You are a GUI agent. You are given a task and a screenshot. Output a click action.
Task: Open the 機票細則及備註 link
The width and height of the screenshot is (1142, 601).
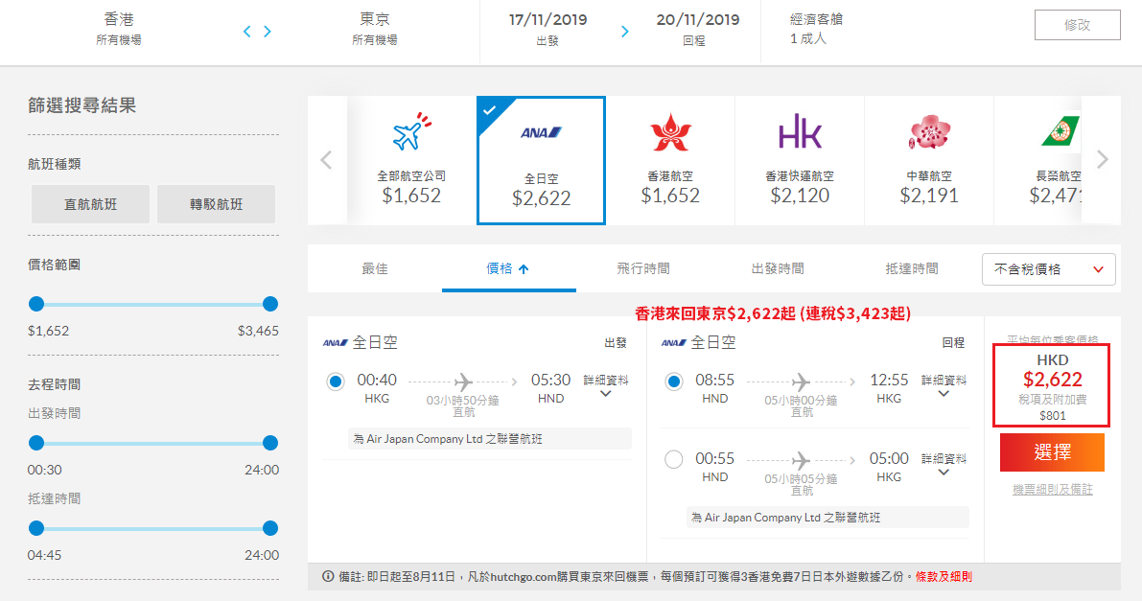click(1053, 490)
